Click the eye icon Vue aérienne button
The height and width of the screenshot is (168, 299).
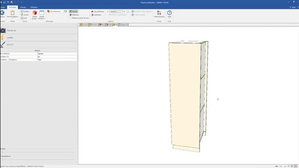tap(98, 11)
